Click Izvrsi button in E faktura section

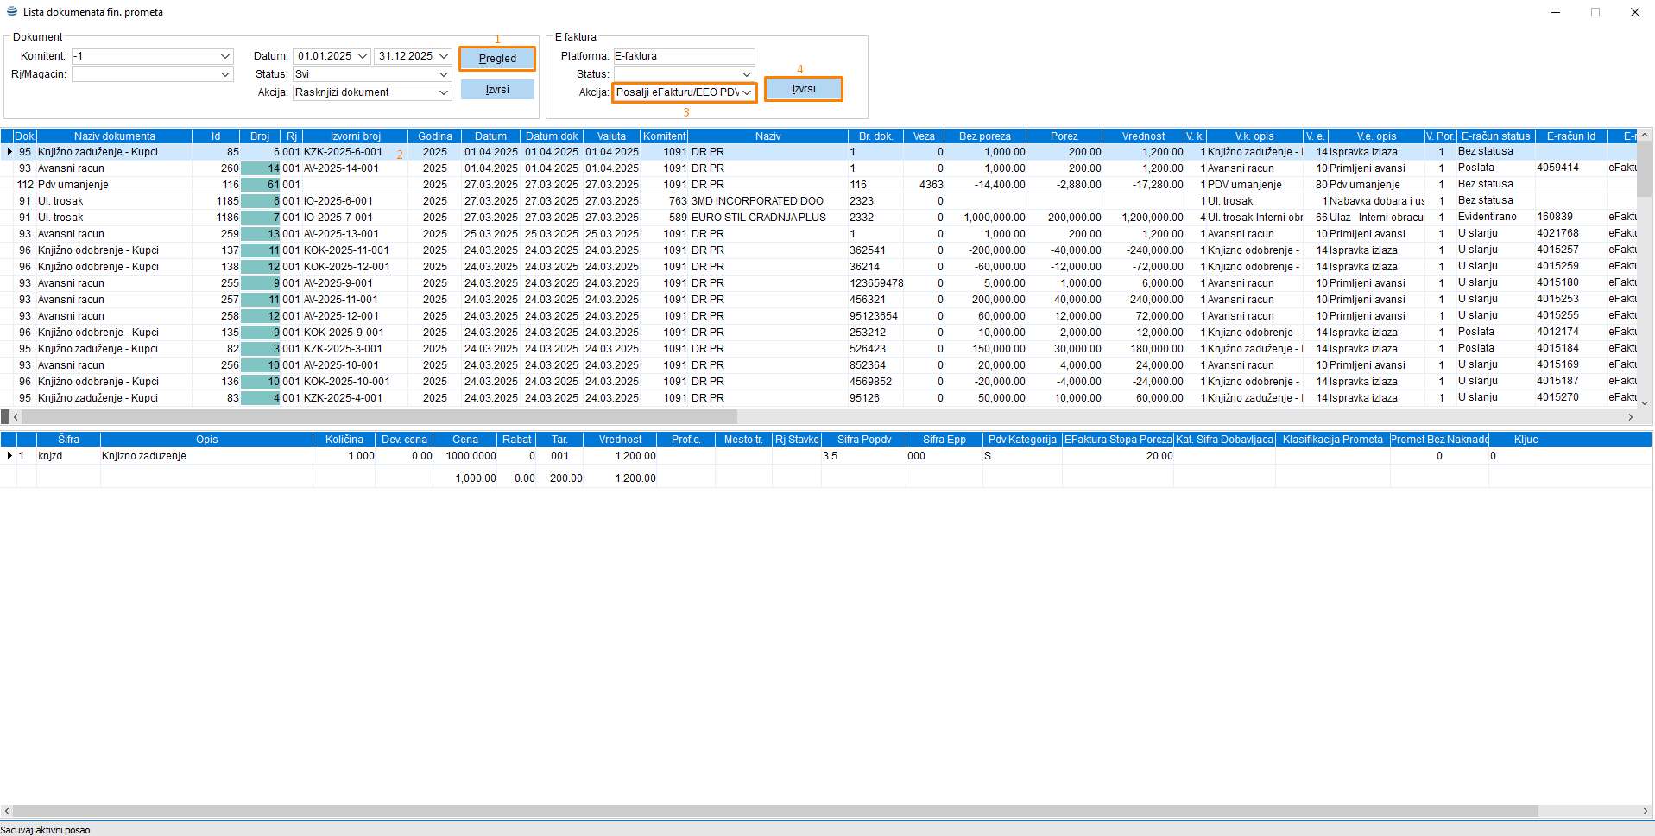803,89
